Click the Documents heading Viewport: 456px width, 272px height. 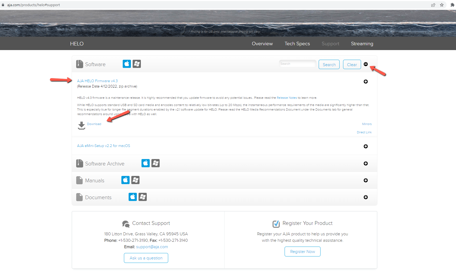coord(98,197)
